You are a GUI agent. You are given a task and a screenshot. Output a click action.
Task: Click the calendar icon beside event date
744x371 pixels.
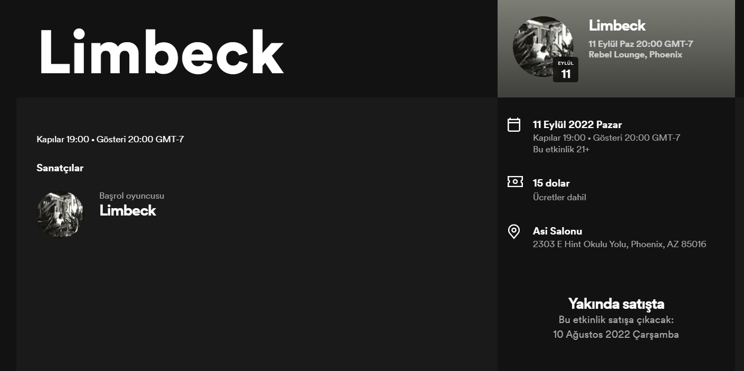point(514,125)
